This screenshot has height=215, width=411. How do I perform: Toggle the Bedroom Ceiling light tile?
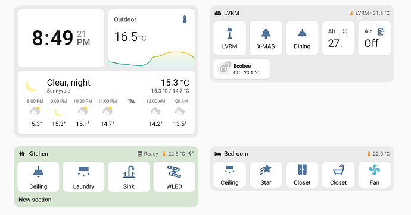(229, 175)
